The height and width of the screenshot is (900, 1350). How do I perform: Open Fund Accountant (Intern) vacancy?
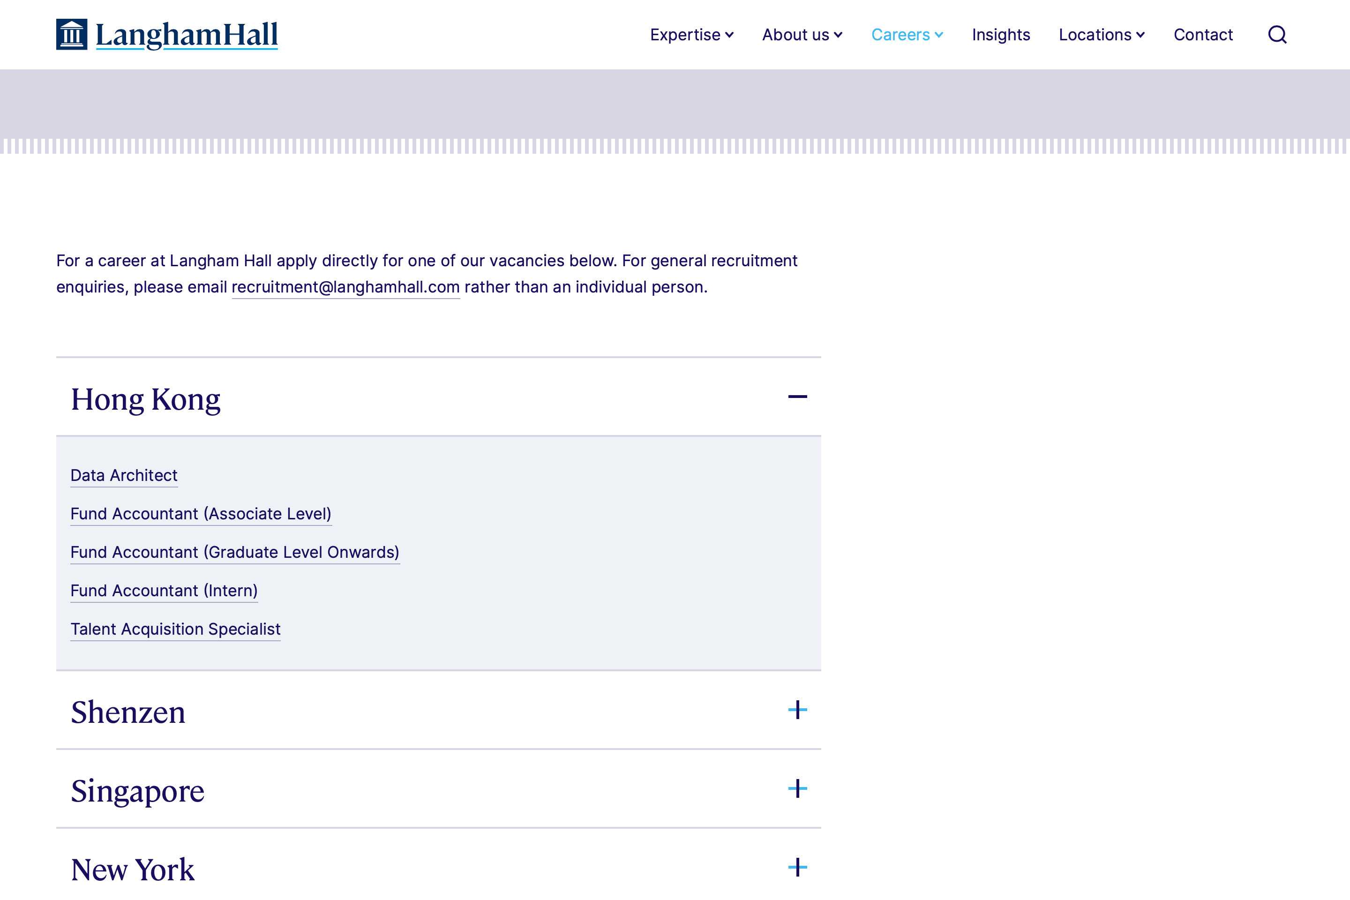point(164,591)
